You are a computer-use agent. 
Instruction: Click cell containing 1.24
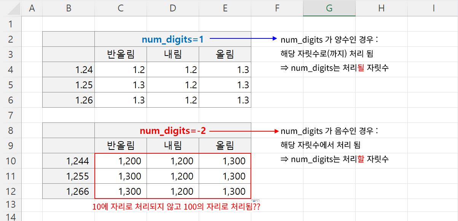(69, 70)
